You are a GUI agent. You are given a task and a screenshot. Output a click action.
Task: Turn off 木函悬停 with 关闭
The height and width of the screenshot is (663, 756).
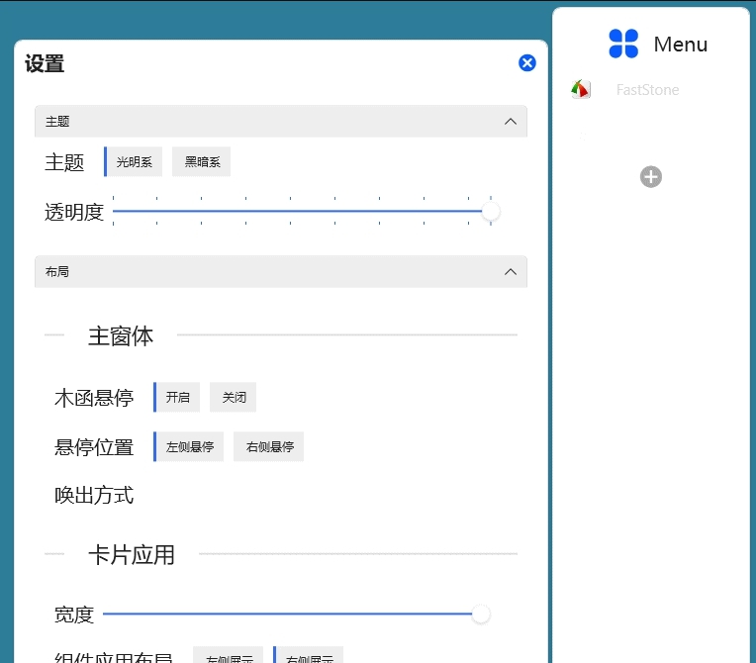pyautogui.click(x=234, y=398)
